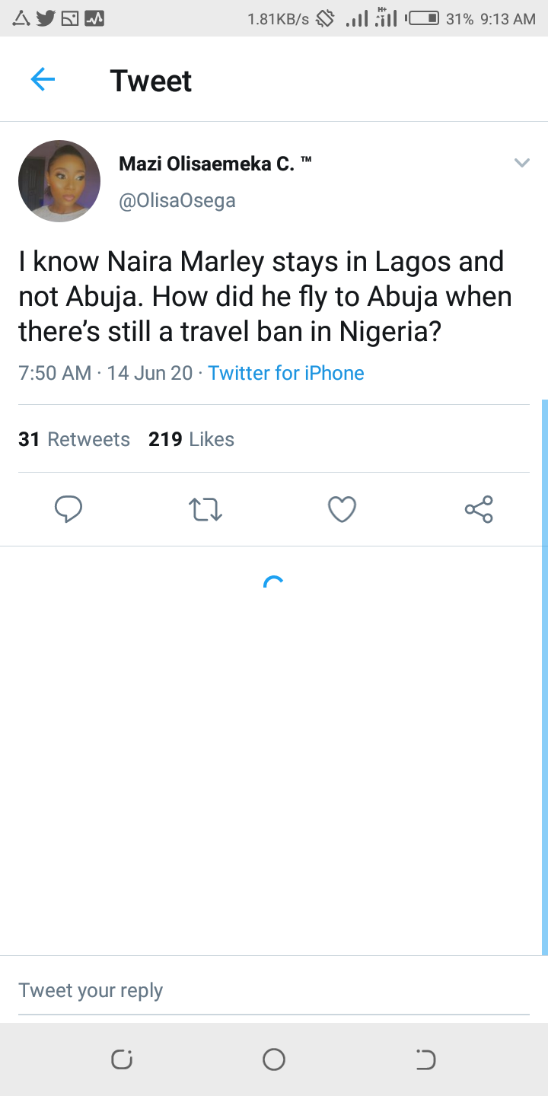This screenshot has height=1096, width=548.
Task: Tap the battery indicator in status bar
Action: pos(423,18)
